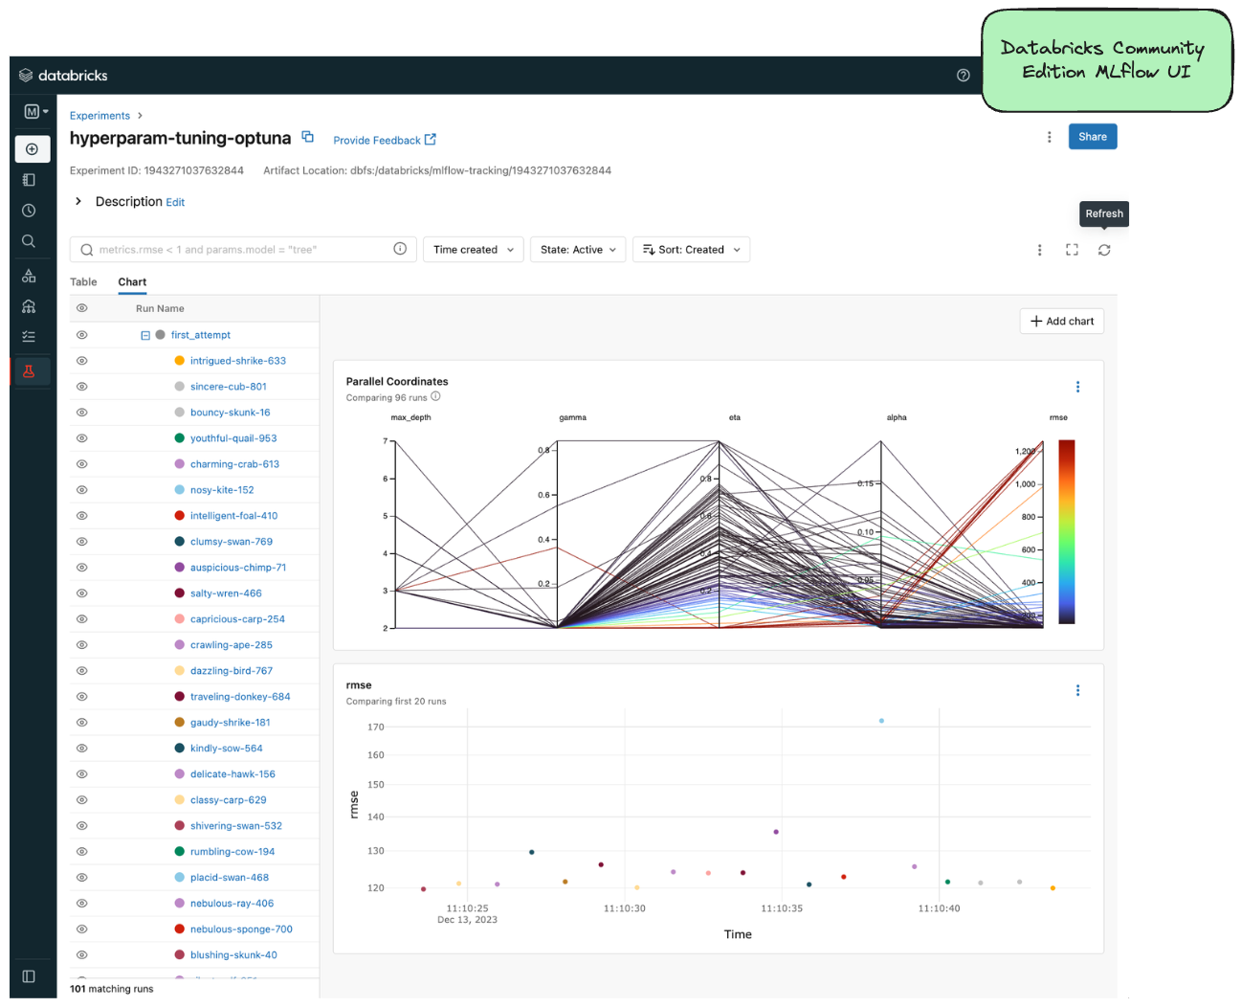
Task: Hide run sincere-cub-801
Action: [82, 387]
